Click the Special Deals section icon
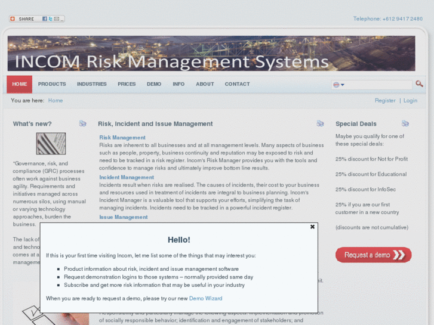 click(x=405, y=123)
